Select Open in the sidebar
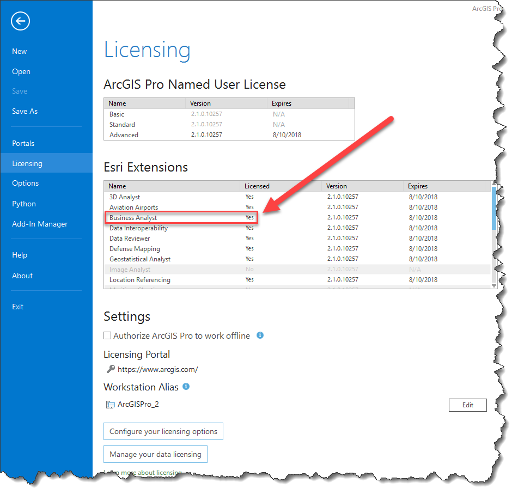The image size is (518, 495). point(21,72)
